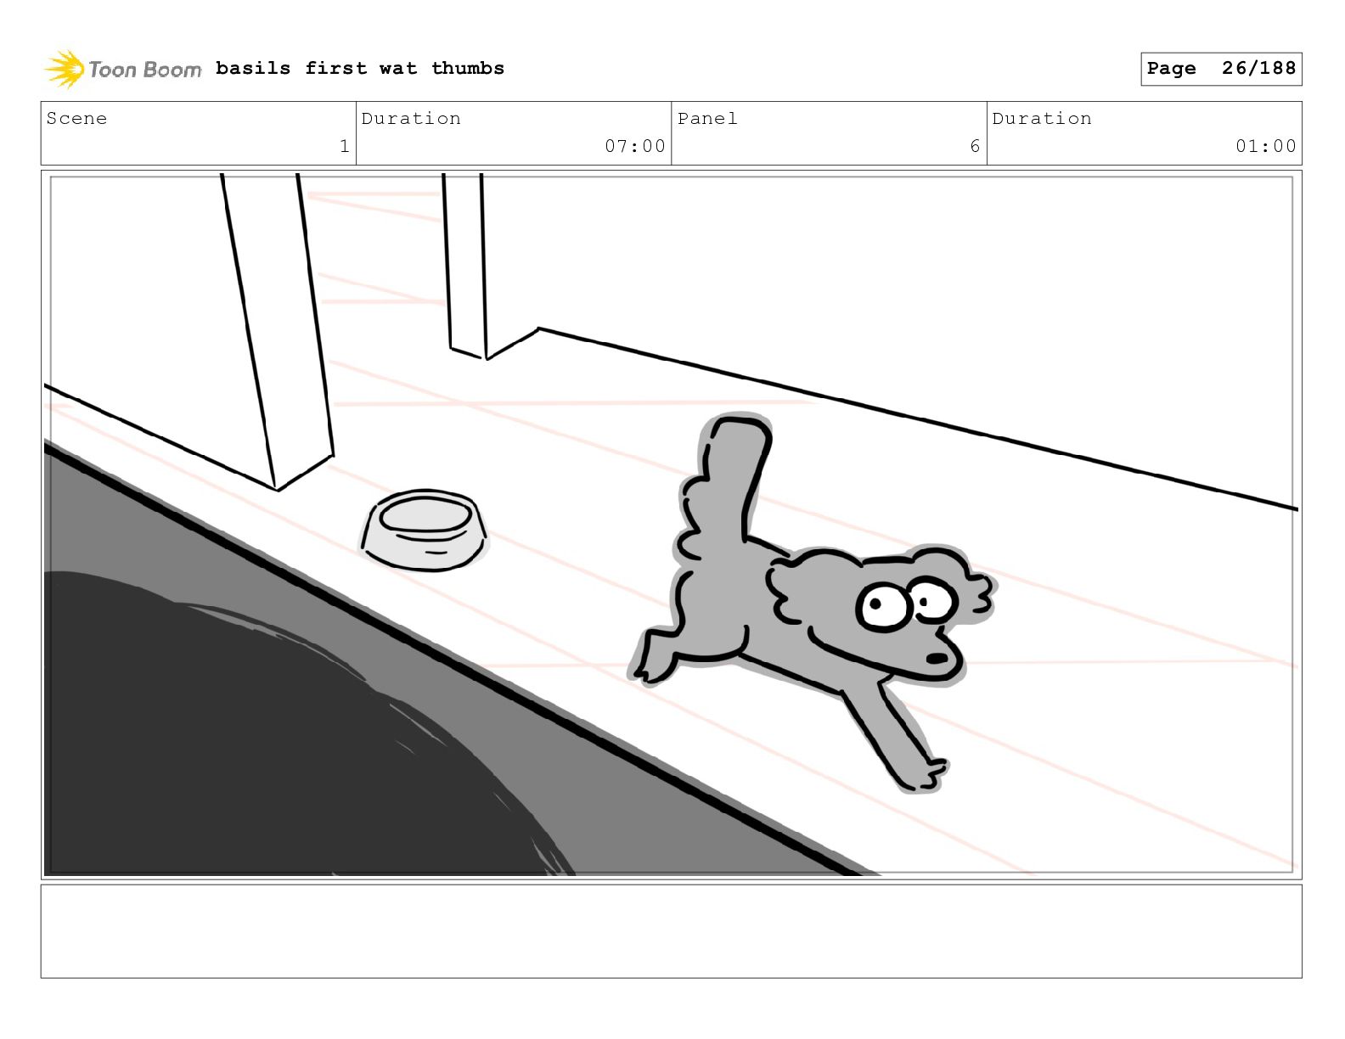Select the title 'basils first wat thumbs'

click(360, 68)
